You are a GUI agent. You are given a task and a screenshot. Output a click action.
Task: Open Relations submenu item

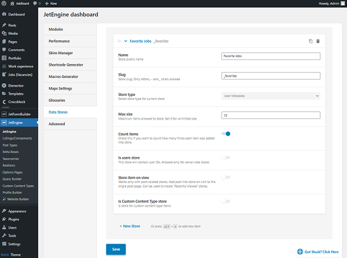pos(9,165)
